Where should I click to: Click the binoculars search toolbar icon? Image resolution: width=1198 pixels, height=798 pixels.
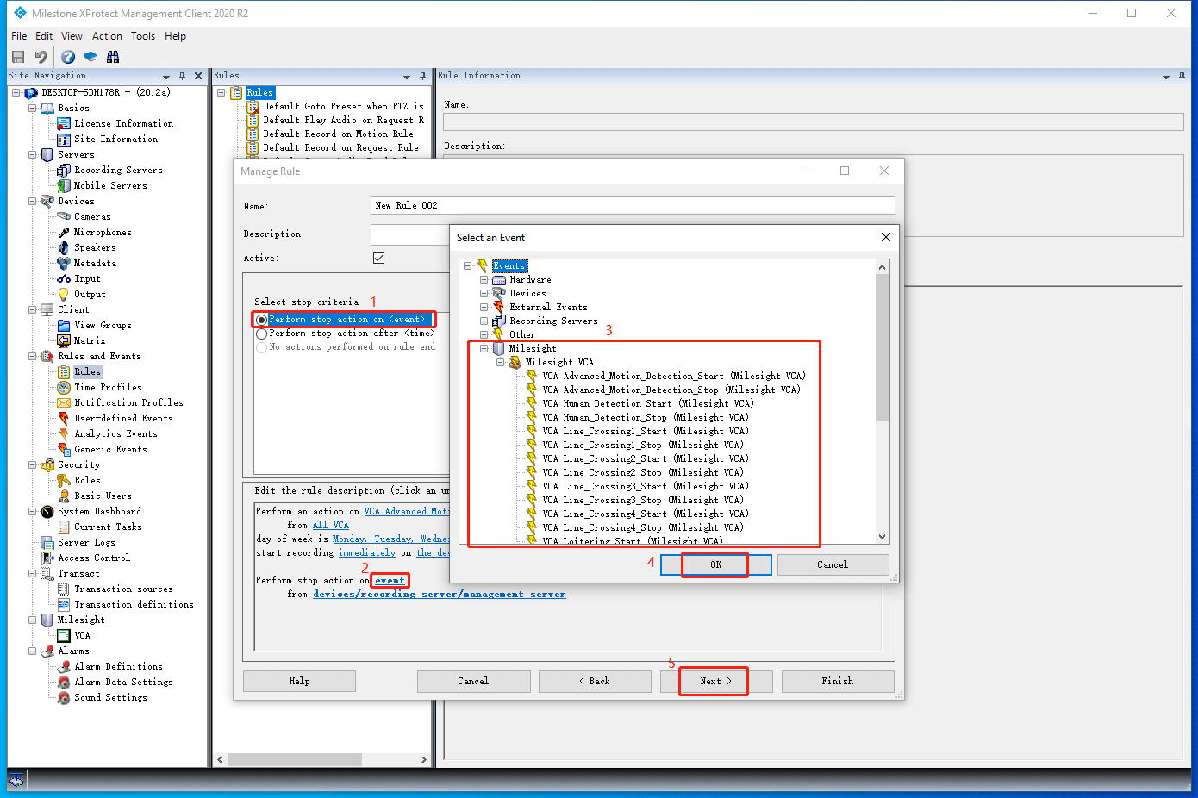click(113, 57)
